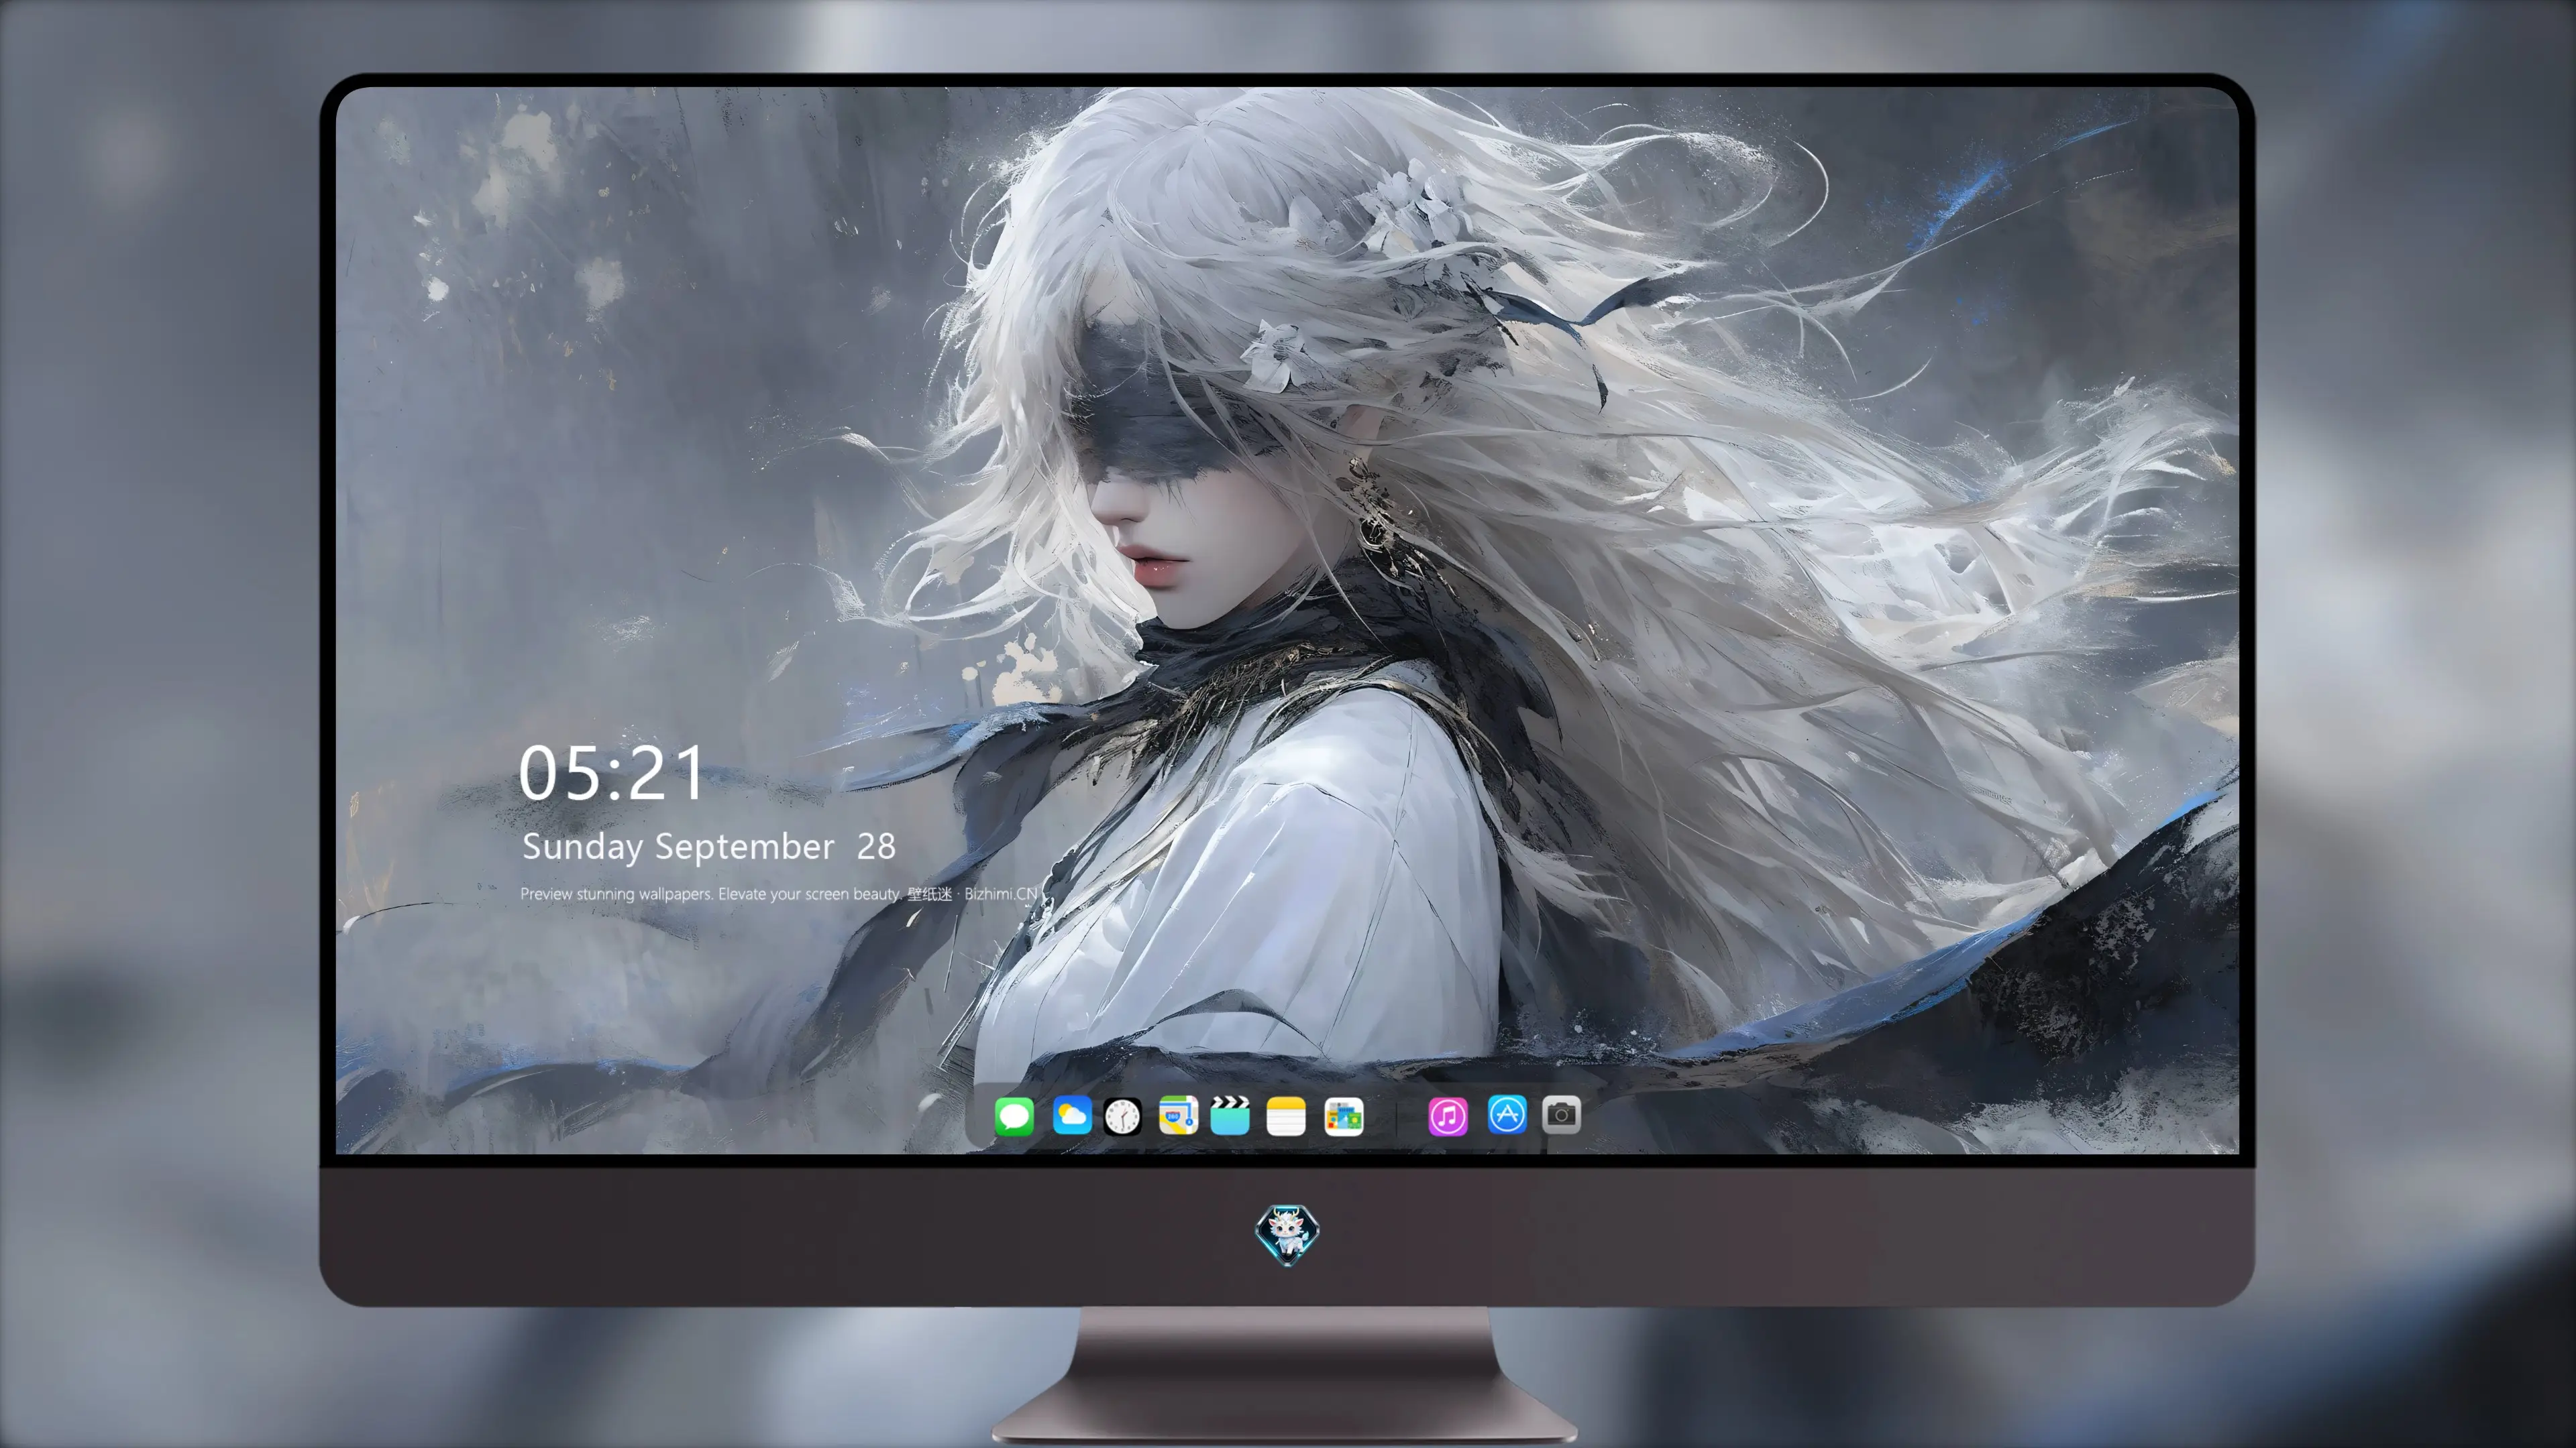The width and height of the screenshot is (2576, 1448).
Task: Open the Maps app in the dock
Action: click(1178, 1115)
